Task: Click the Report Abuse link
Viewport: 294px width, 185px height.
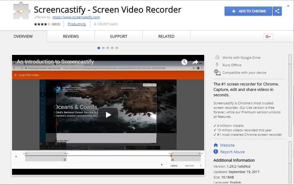Action: tap(232, 152)
